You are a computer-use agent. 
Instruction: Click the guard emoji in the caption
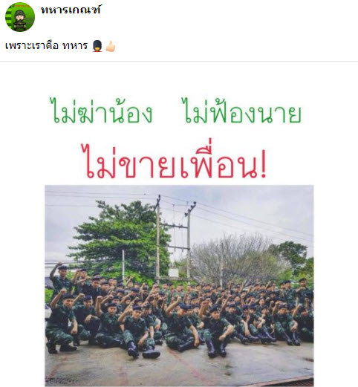click(x=97, y=46)
